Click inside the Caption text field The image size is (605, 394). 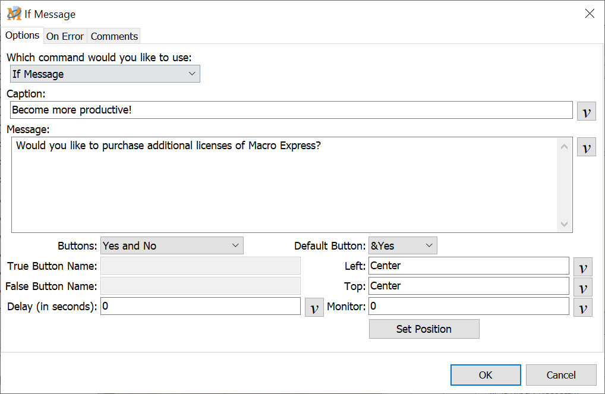pos(291,110)
